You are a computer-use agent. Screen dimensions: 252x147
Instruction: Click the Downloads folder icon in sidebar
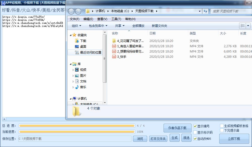(77, 41)
